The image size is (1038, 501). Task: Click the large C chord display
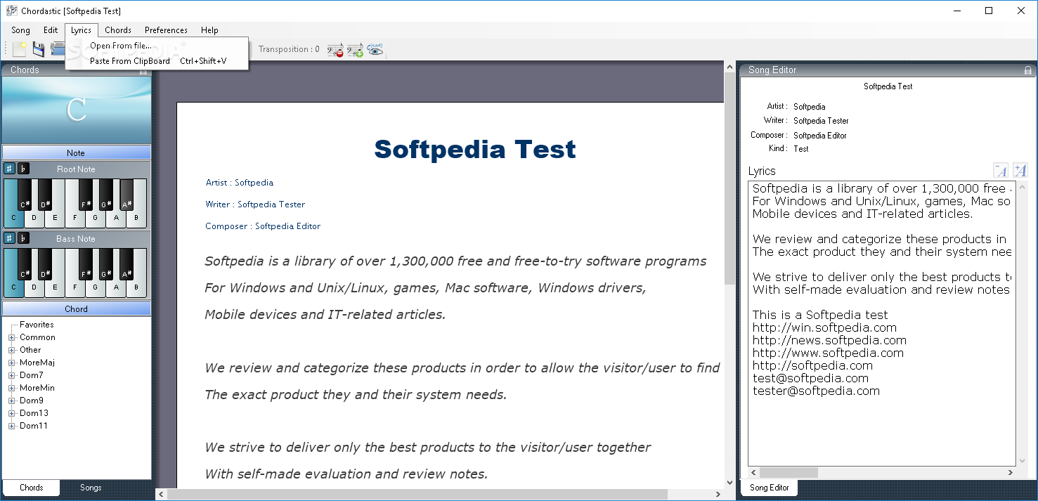[76, 110]
